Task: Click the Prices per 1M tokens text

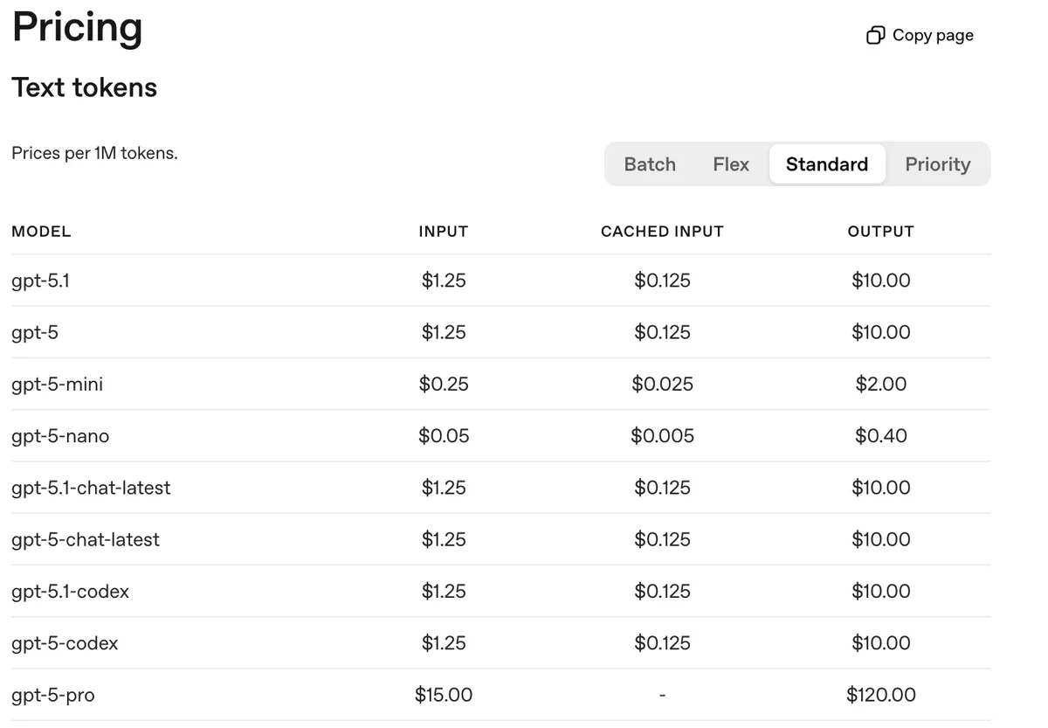Action: tap(94, 153)
